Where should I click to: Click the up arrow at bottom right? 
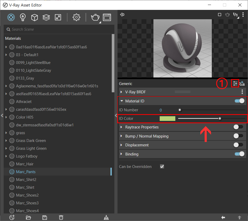click(x=239, y=218)
